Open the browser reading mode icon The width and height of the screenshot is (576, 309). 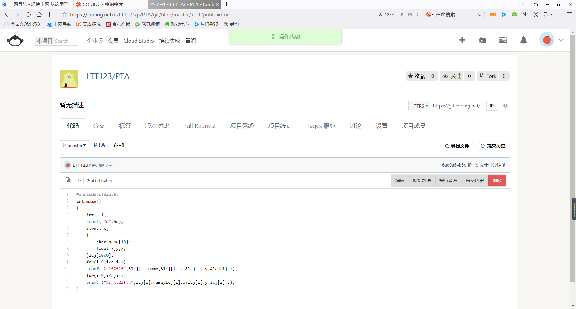(x=50, y=14)
